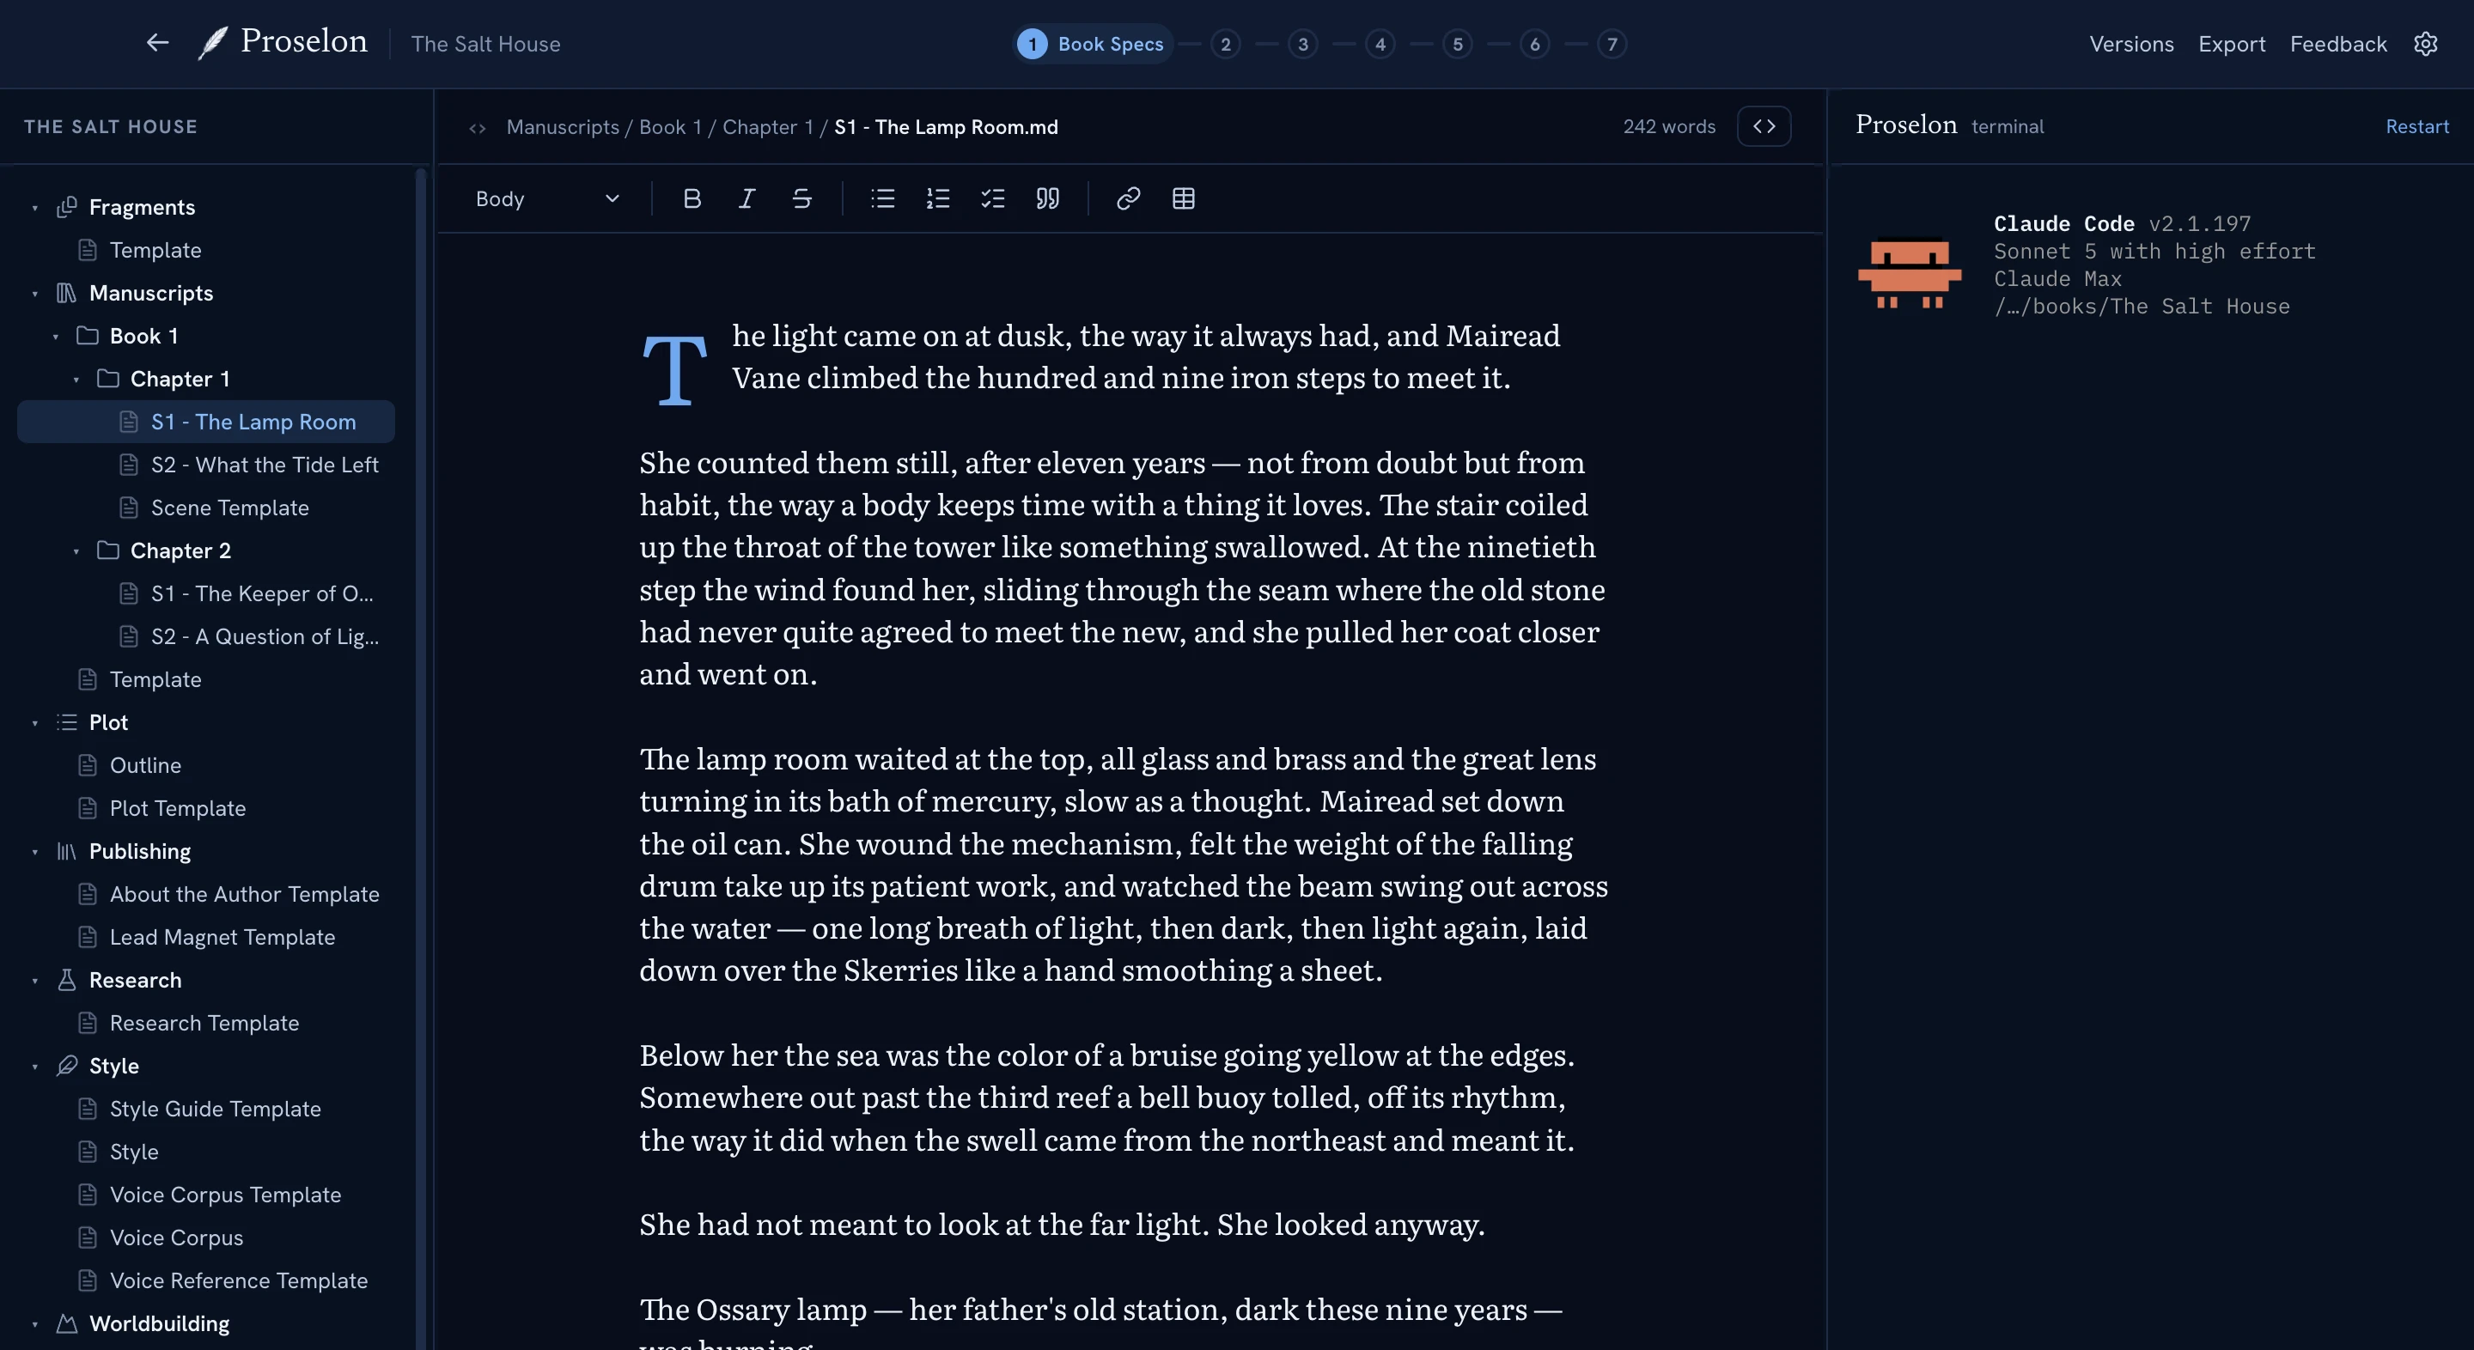The width and height of the screenshot is (2474, 1350).
Task: Collapse the Chapter 1 folder
Action: point(76,380)
